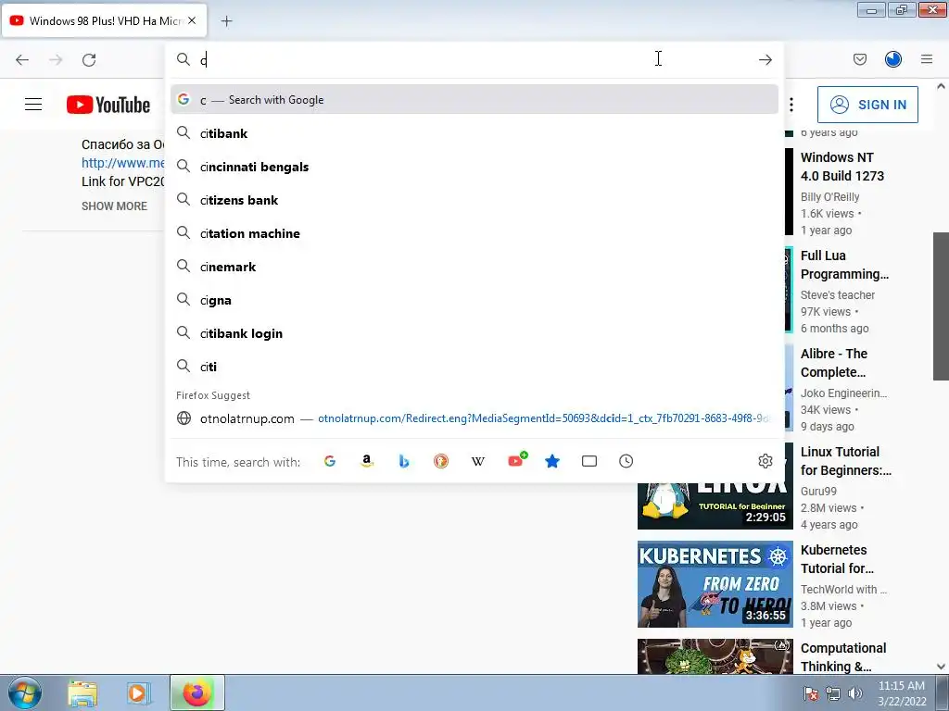Go to the YouTube home logo
949x711 pixels.
point(108,105)
